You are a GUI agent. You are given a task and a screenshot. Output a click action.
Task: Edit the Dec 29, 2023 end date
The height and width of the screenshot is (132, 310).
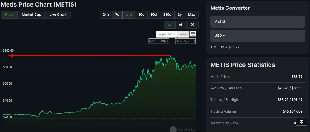click(185, 41)
